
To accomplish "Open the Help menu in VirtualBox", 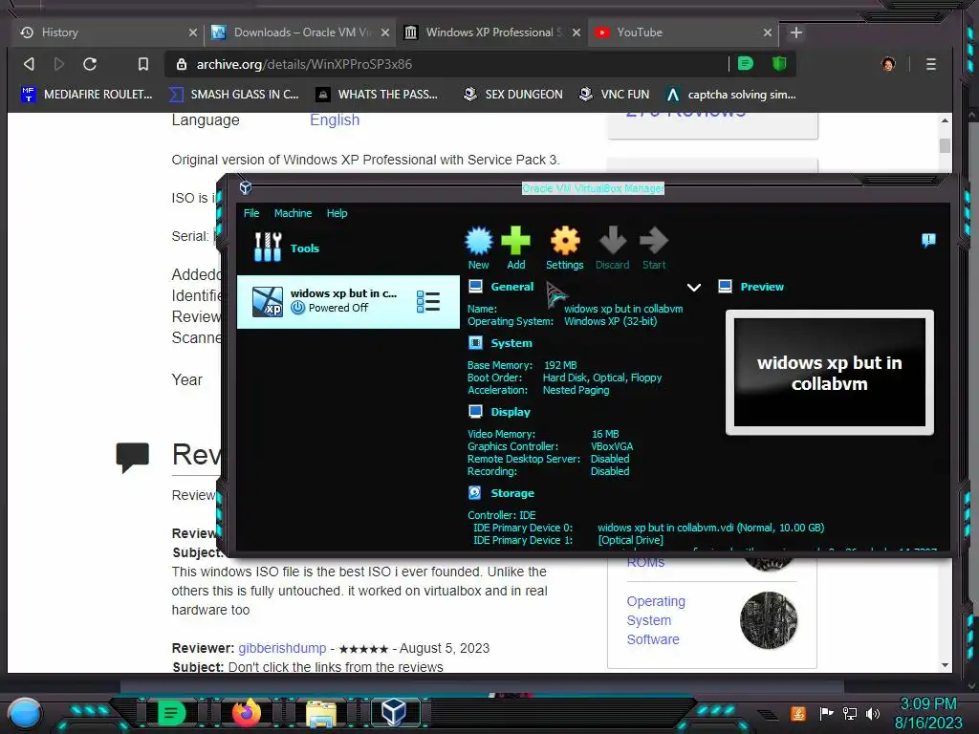I will pyautogui.click(x=337, y=213).
